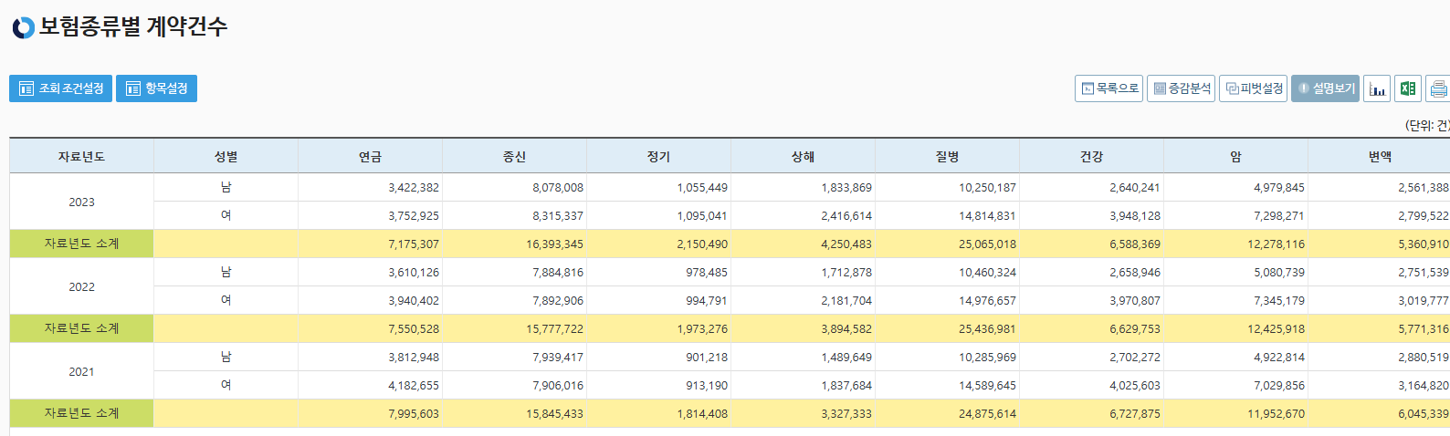Image resolution: width=1450 pixels, height=436 pixels.
Task: Select the value 1,055,449
Action: click(x=702, y=188)
